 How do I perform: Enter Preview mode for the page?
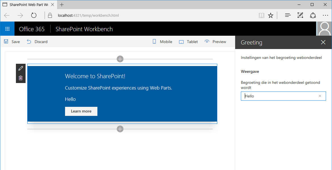(215, 42)
